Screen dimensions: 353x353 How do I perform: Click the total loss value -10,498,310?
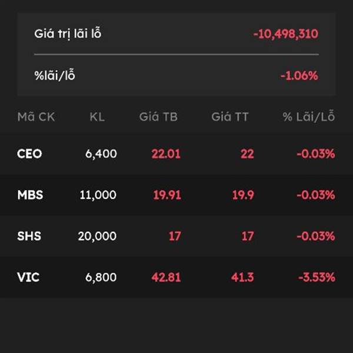coord(286,34)
